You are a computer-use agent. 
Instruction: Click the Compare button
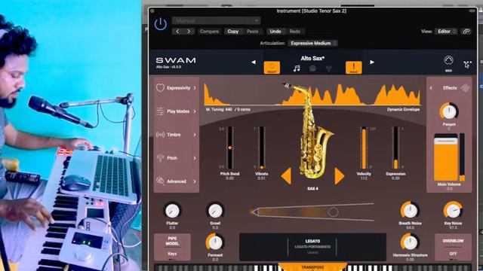(x=209, y=32)
